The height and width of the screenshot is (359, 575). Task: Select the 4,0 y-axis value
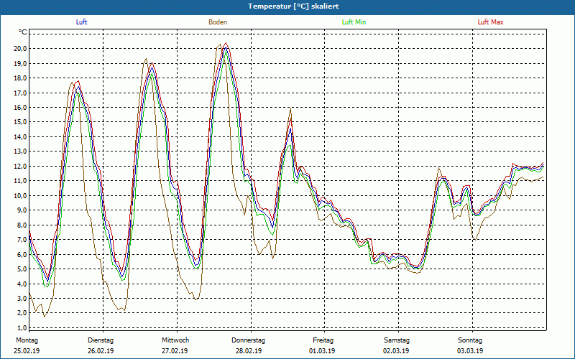click(22, 284)
